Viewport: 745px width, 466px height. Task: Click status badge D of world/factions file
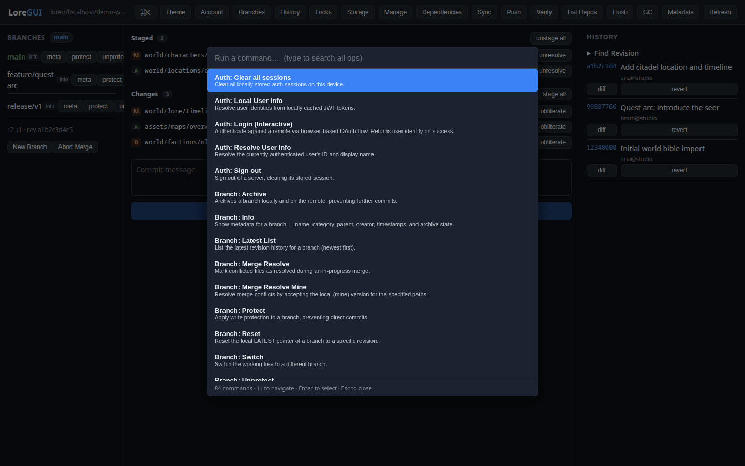[136, 142]
